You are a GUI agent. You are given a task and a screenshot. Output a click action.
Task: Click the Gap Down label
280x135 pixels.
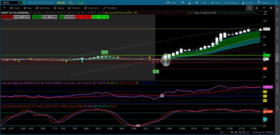(7, 17)
